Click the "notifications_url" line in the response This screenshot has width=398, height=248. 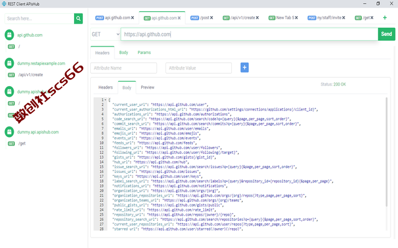coord(170,186)
